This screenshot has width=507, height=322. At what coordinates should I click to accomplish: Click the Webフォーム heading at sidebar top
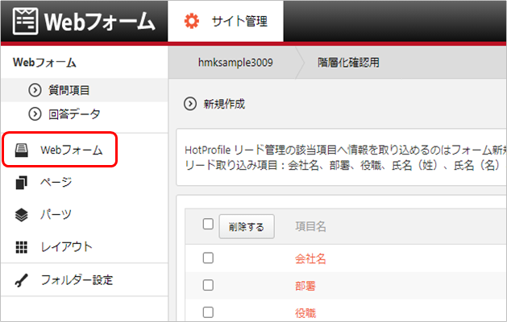coord(44,62)
